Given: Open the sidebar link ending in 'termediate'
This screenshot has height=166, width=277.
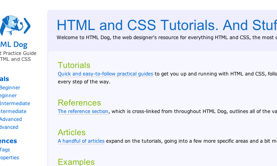Looking at the screenshot, I should coord(13,111).
